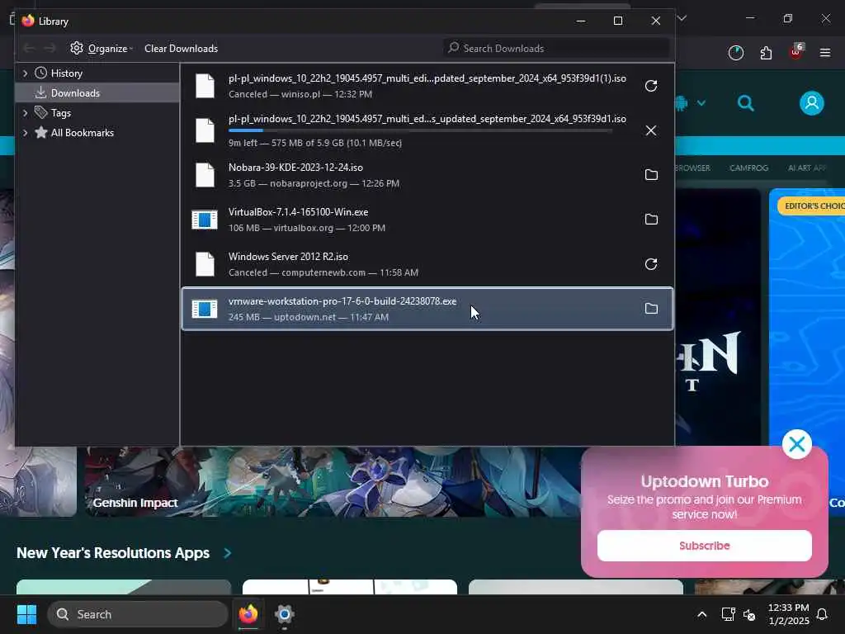
Task: Open the taskbar clock and date
Action: tap(788, 614)
